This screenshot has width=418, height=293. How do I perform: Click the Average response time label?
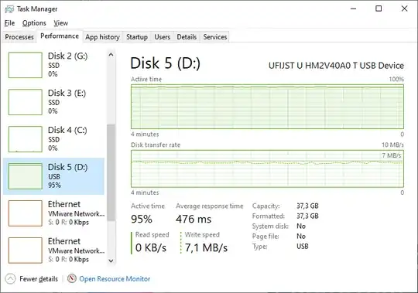[x=210, y=206]
